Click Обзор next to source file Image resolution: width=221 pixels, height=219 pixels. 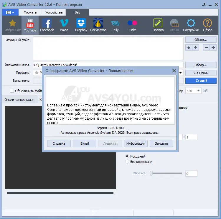[201, 40]
